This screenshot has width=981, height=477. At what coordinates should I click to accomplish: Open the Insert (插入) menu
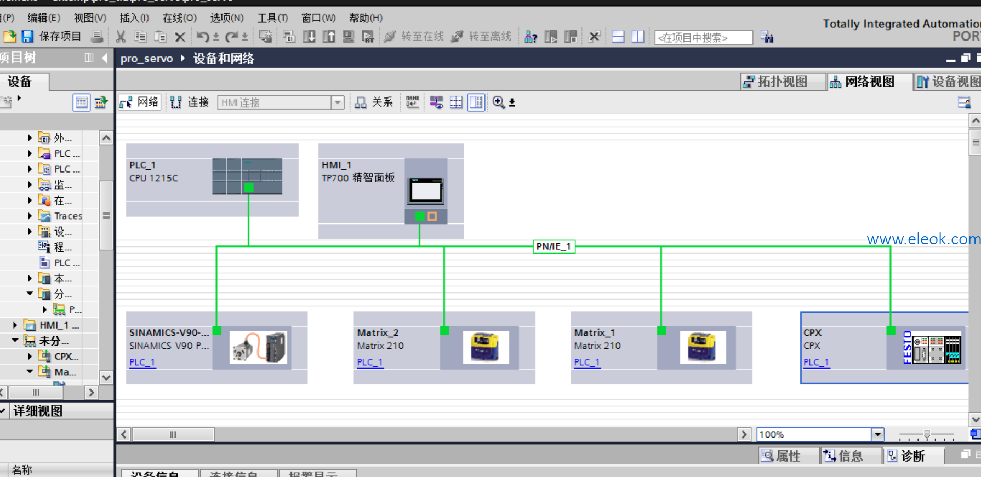[x=134, y=18]
